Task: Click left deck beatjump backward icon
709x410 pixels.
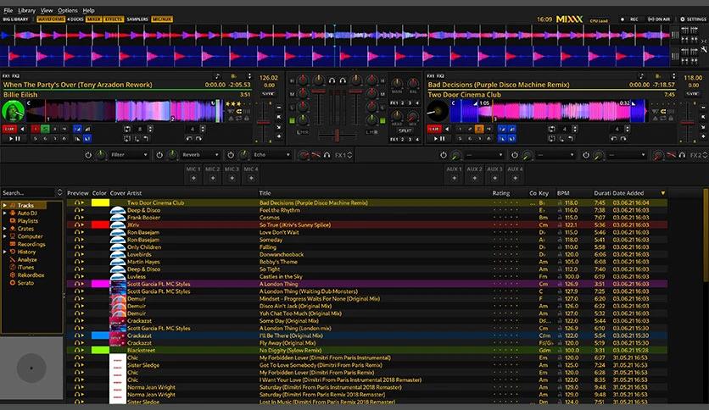Action: pyautogui.click(x=189, y=139)
